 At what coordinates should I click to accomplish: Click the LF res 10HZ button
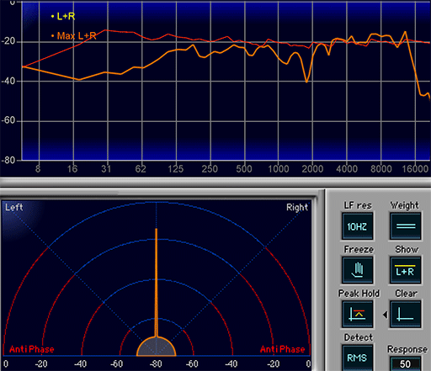357,226
